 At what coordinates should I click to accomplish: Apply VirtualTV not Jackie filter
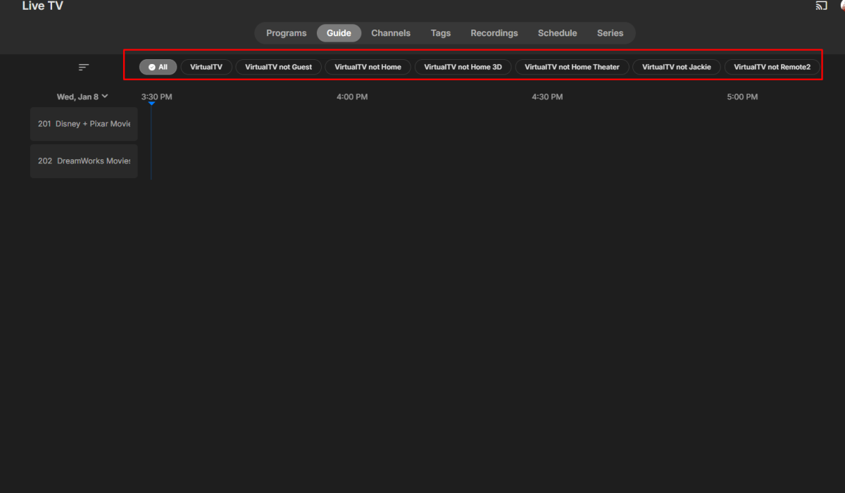point(677,67)
